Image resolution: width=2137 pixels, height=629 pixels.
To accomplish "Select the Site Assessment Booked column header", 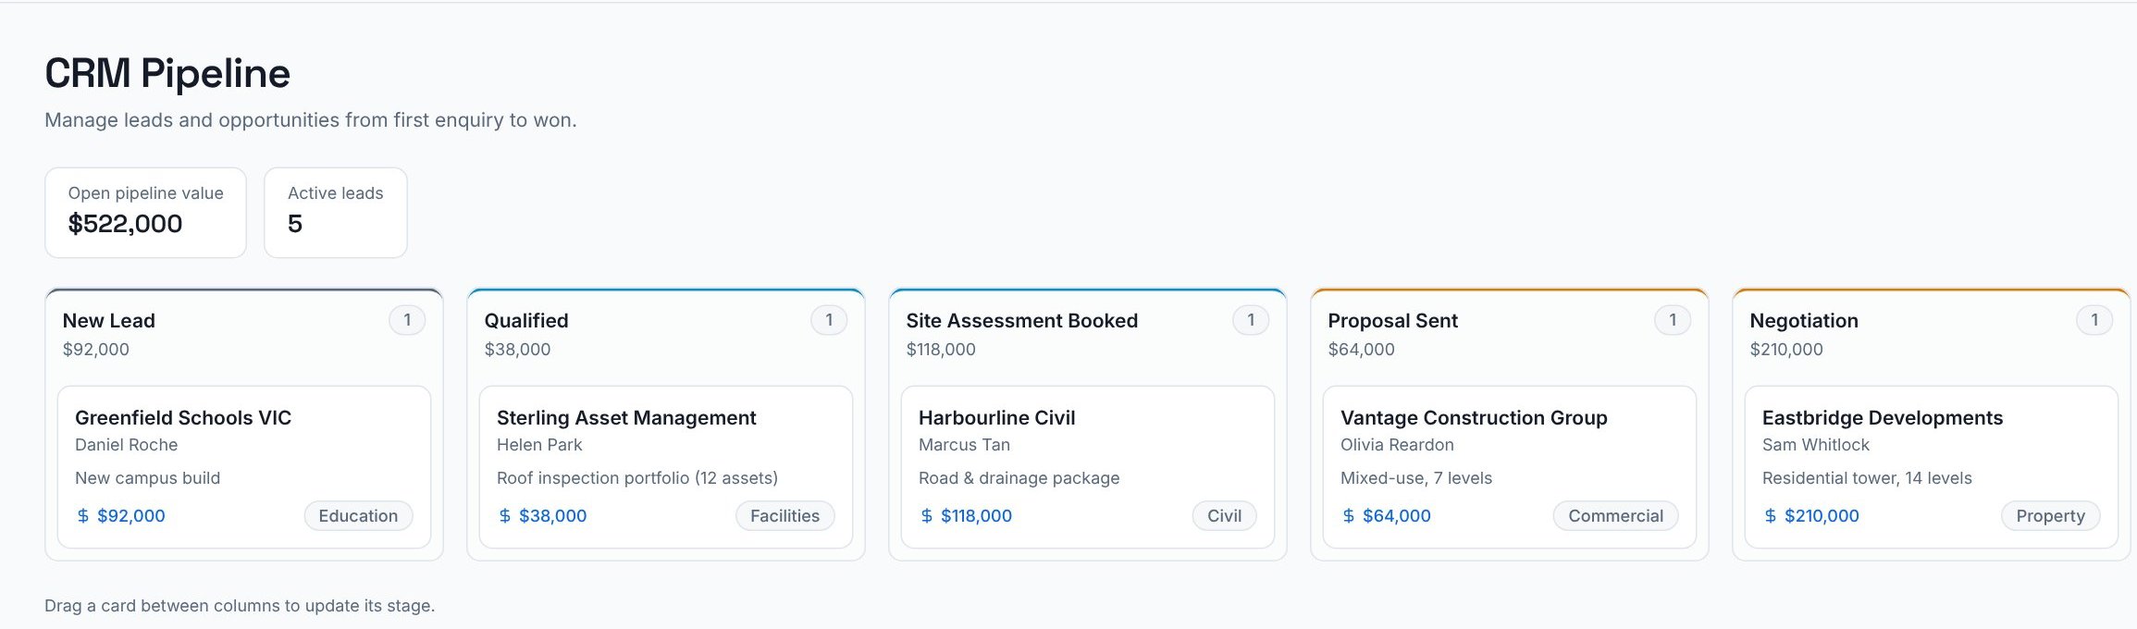I will coord(1021,321).
